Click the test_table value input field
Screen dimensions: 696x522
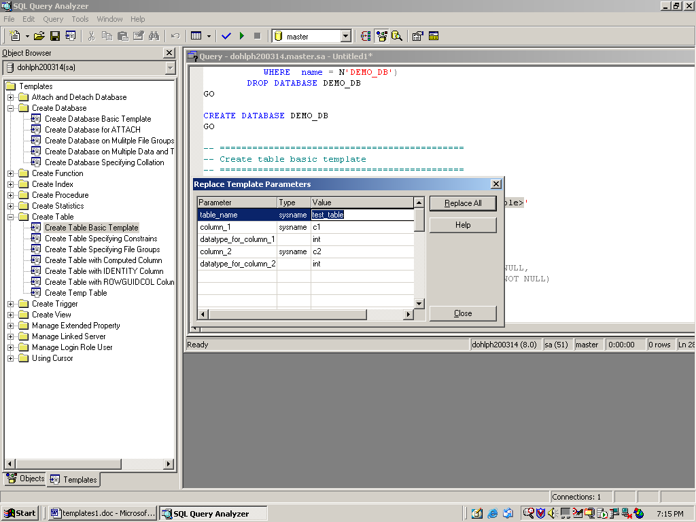point(362,215)
